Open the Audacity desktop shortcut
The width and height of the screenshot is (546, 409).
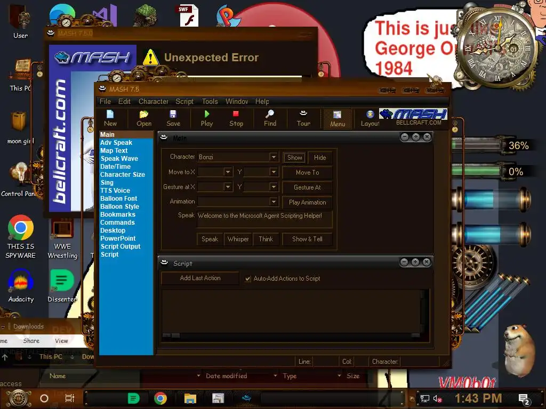pos(21,286)
